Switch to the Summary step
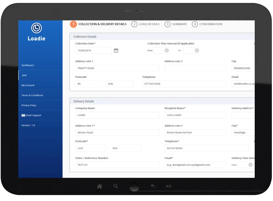Viewport: 273px width, 201px height. tap(176, 24)
